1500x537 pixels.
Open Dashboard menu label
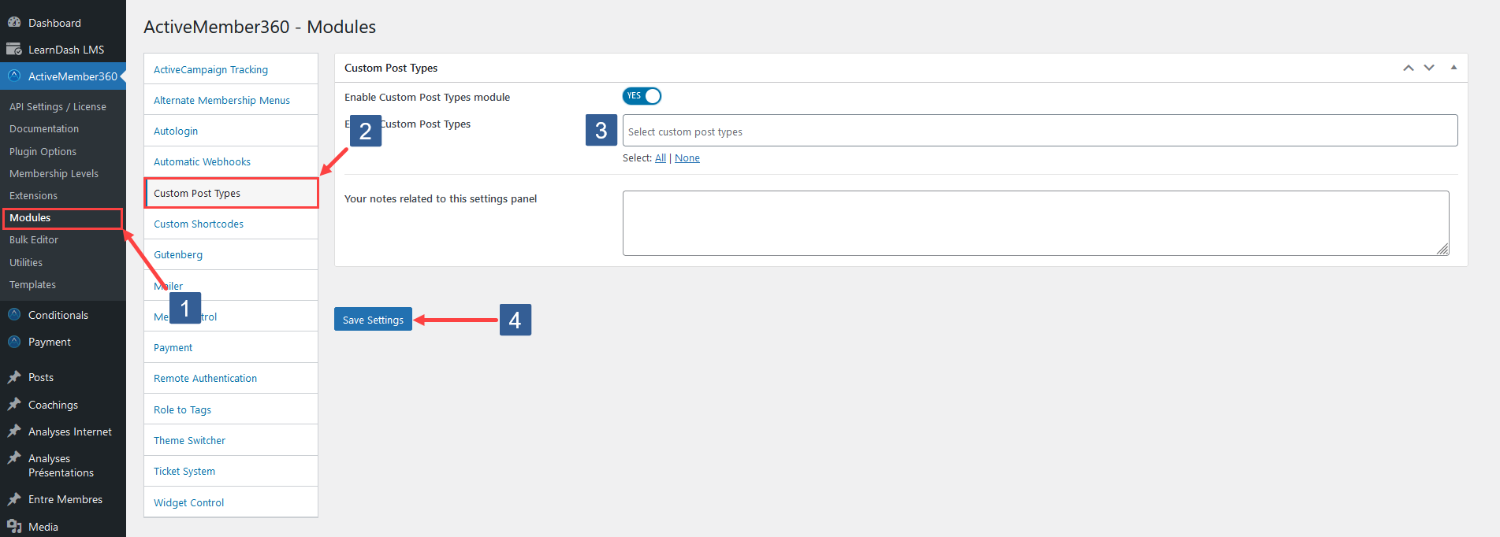[54, 23]
